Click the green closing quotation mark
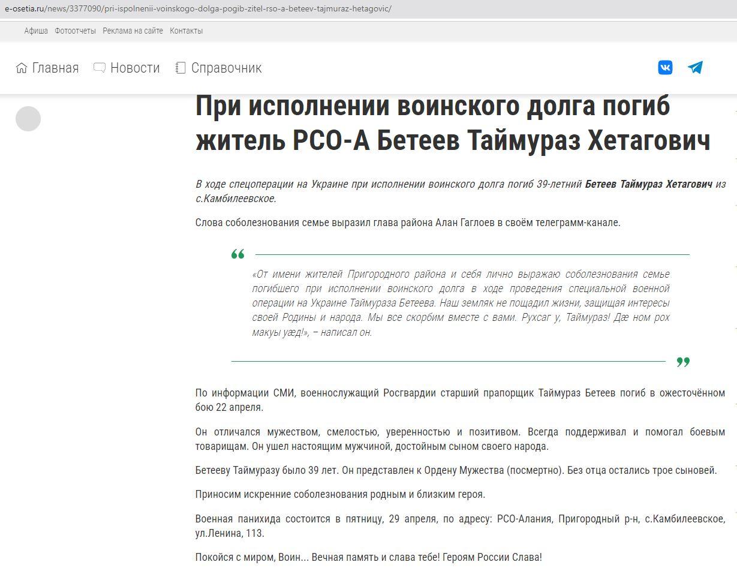The width and height of the screenshot is (737, 571). (x=683, y=362)
